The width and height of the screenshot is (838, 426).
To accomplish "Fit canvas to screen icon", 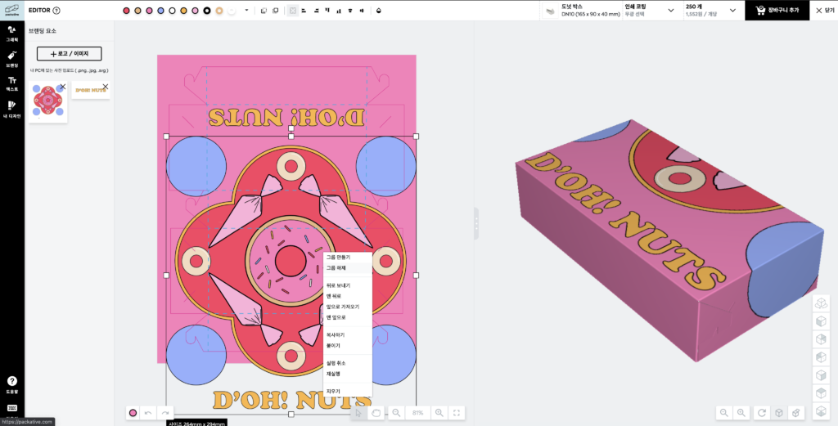I will pyautogui.click(x=457, y=413).
